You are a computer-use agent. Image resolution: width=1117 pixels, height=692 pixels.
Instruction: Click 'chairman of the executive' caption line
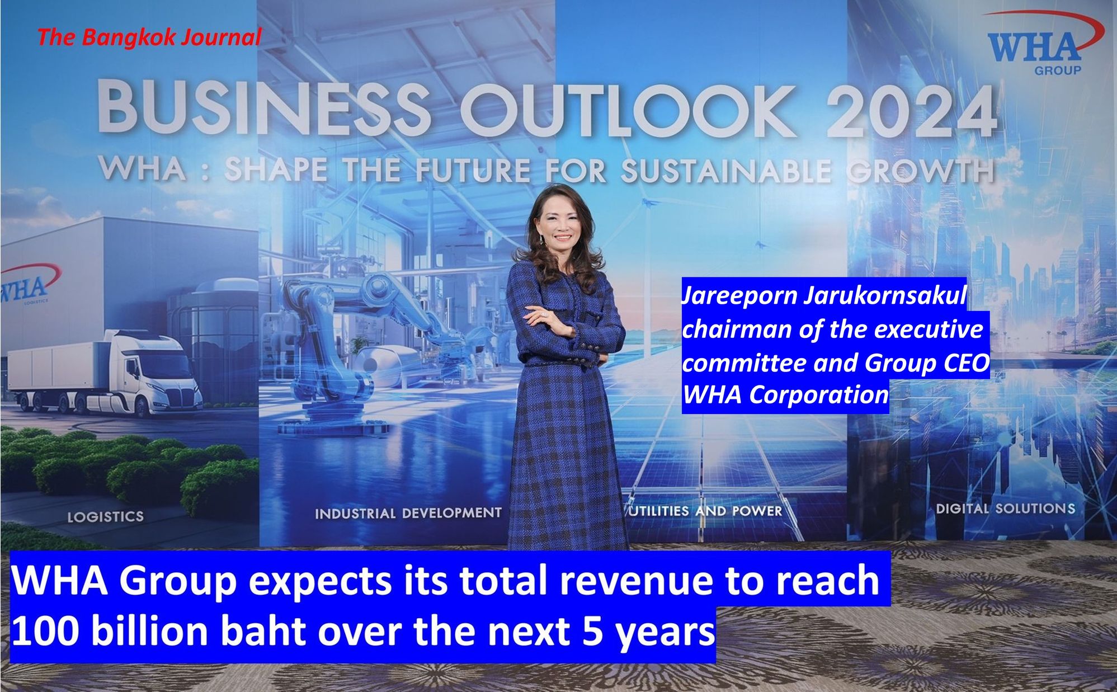tap(833, 329)
